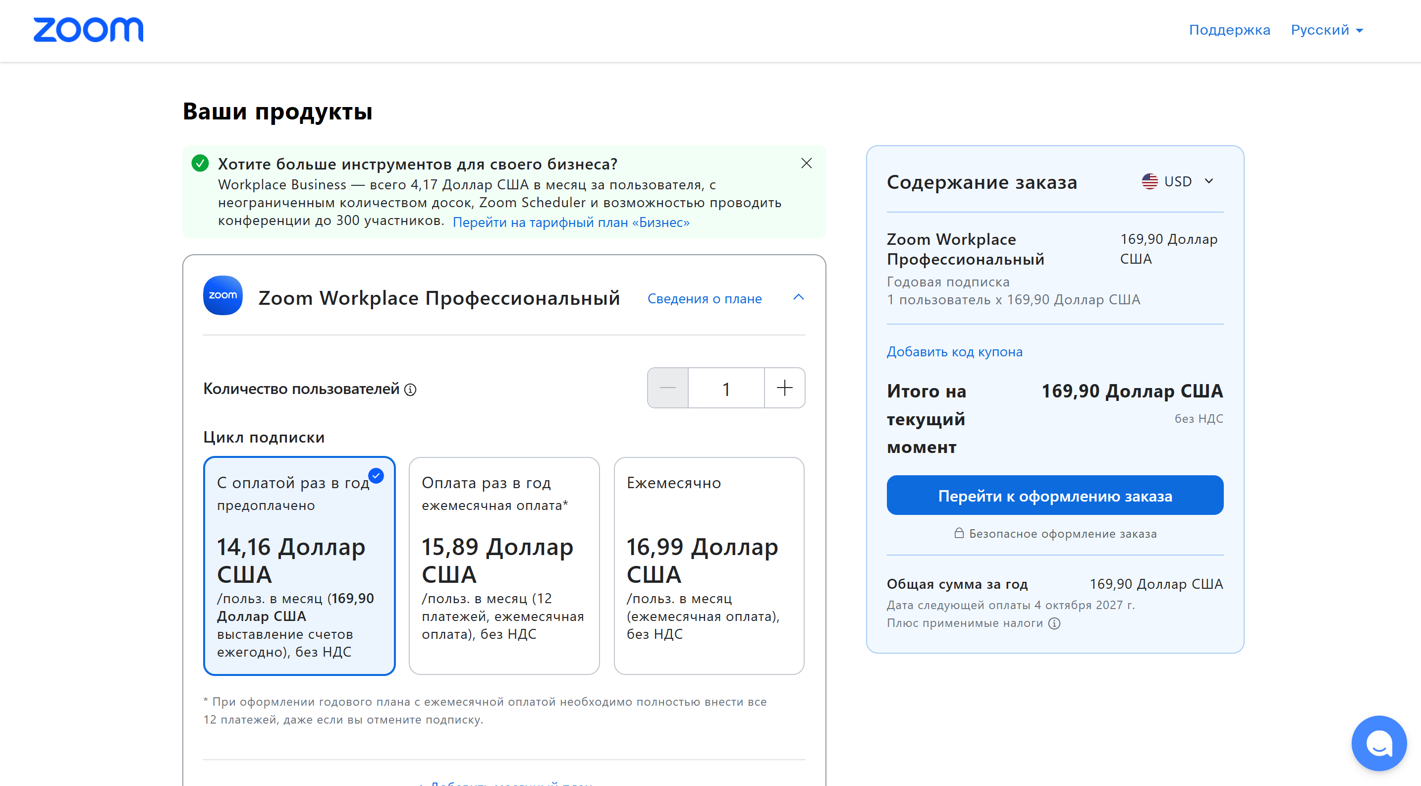Click Содержание заказа heading
Image resolution: width=1421 pixels, height=786 pixels.
(982, 182)
